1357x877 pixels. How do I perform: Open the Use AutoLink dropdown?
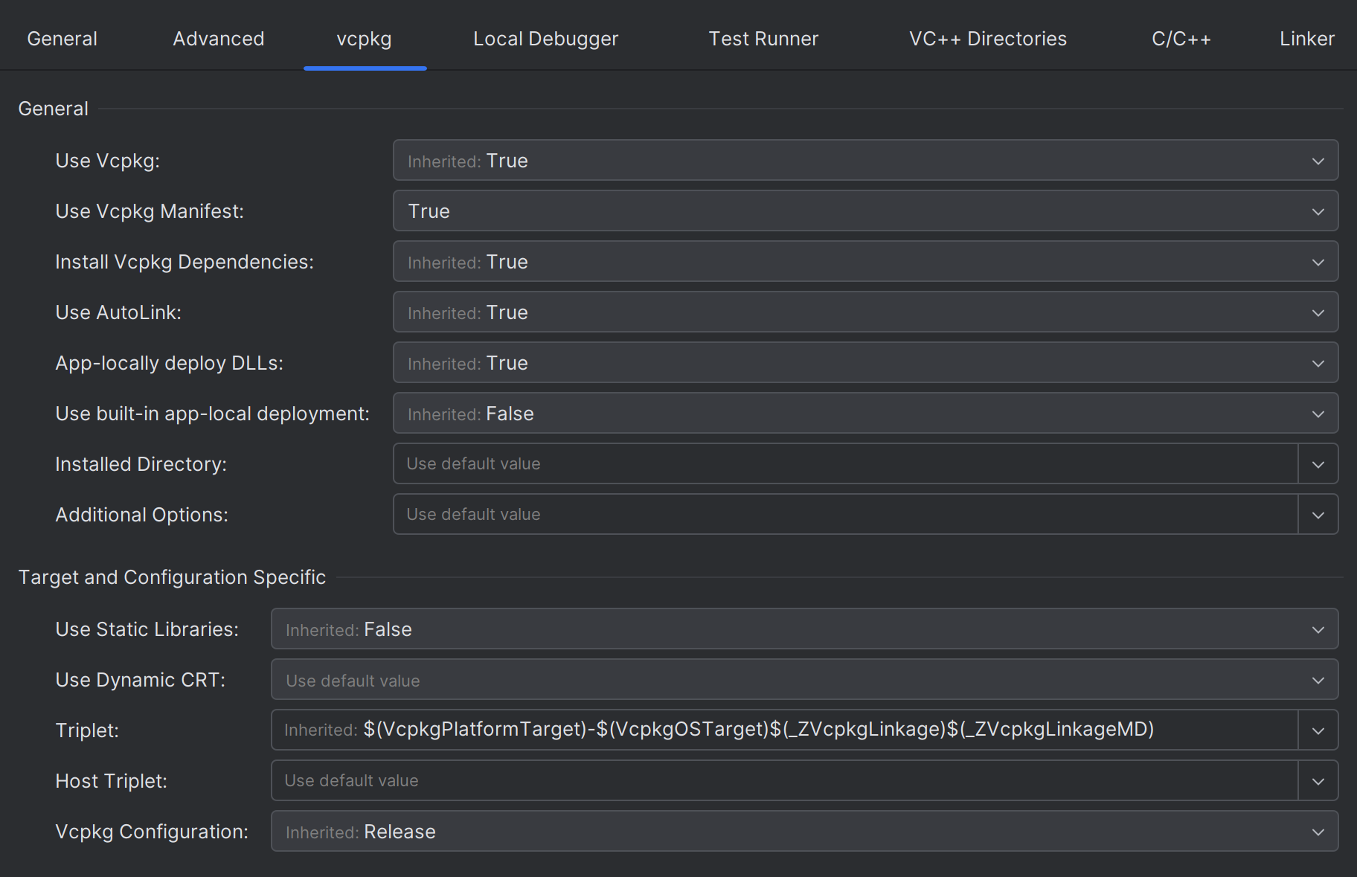coord(865,312)
